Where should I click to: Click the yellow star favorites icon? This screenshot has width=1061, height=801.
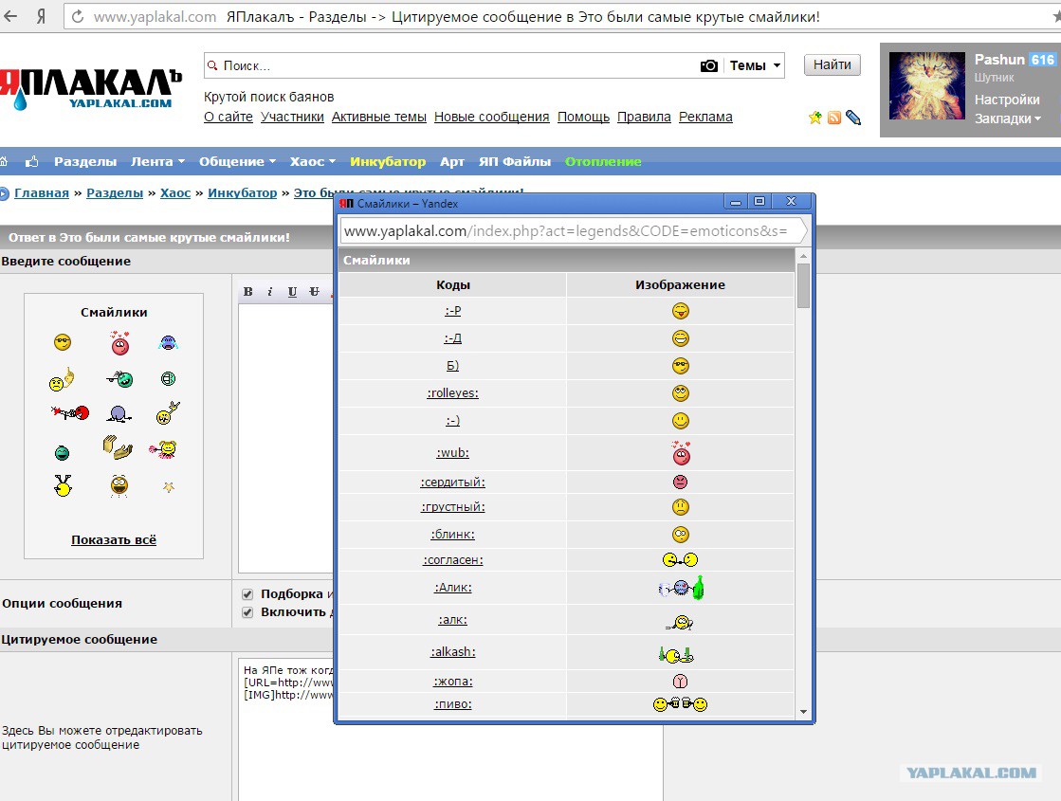click(814, 118)
